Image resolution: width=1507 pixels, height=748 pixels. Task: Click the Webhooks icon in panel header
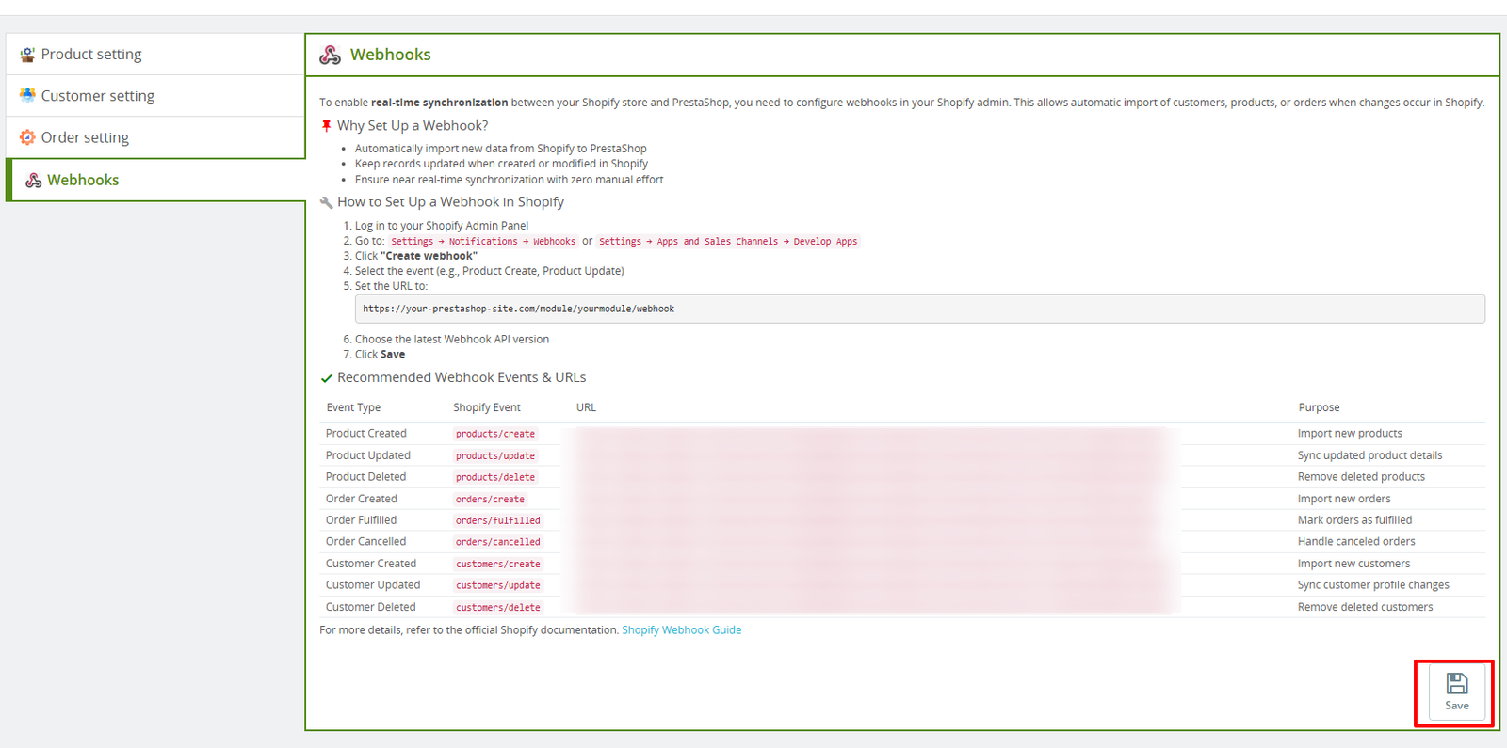click(x=331, y=55)
